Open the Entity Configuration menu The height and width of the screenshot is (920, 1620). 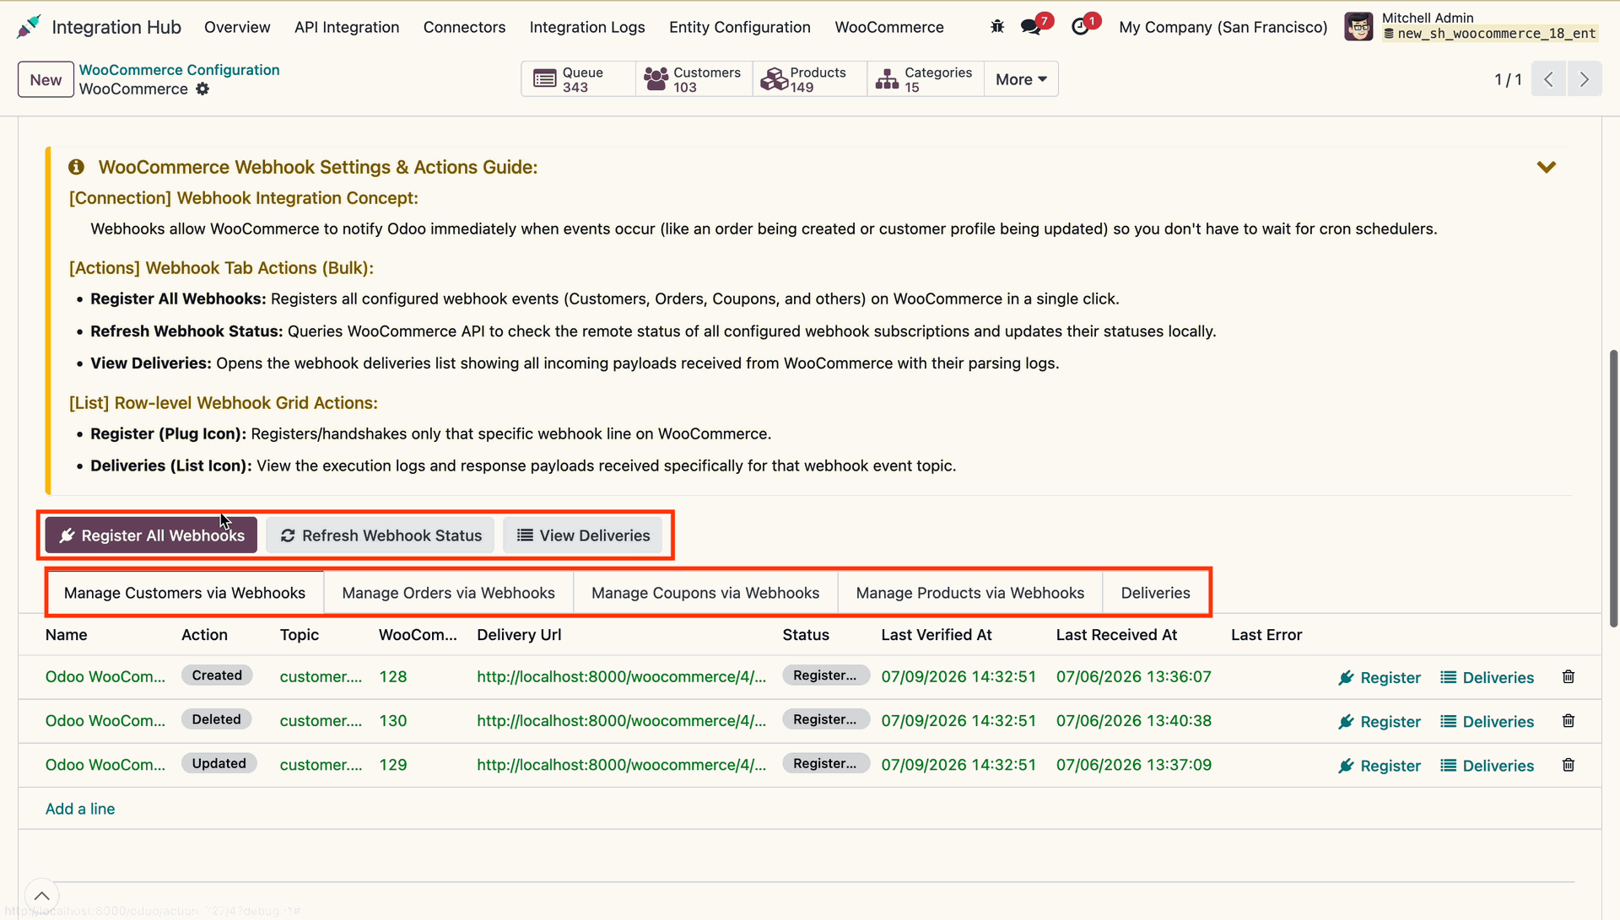coord(740,27)
